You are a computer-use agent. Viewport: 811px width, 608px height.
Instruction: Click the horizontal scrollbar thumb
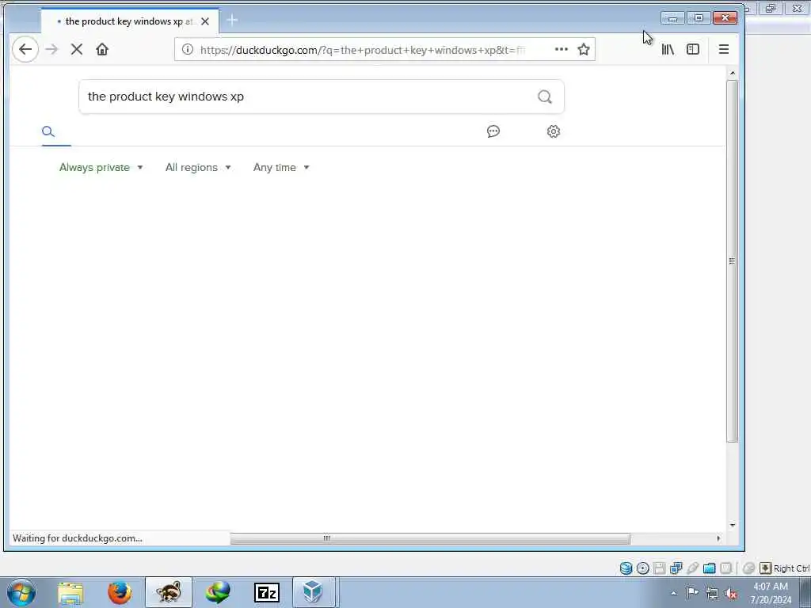430,538
